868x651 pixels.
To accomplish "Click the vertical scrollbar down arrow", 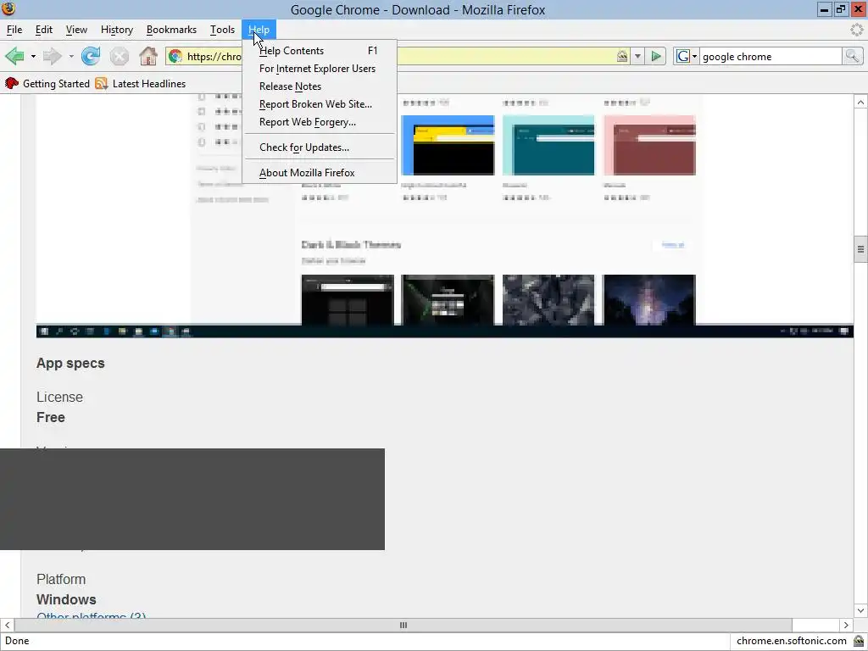I will 860,610.
